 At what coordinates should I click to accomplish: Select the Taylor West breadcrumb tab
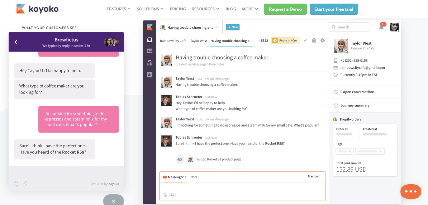click(x=199, y=40)
